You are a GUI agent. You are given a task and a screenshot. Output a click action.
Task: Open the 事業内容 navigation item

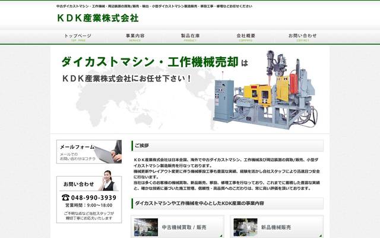[x=135, y=37]
